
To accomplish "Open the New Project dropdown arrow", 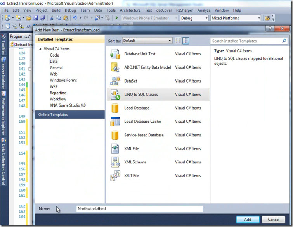I will click(13, 18).
